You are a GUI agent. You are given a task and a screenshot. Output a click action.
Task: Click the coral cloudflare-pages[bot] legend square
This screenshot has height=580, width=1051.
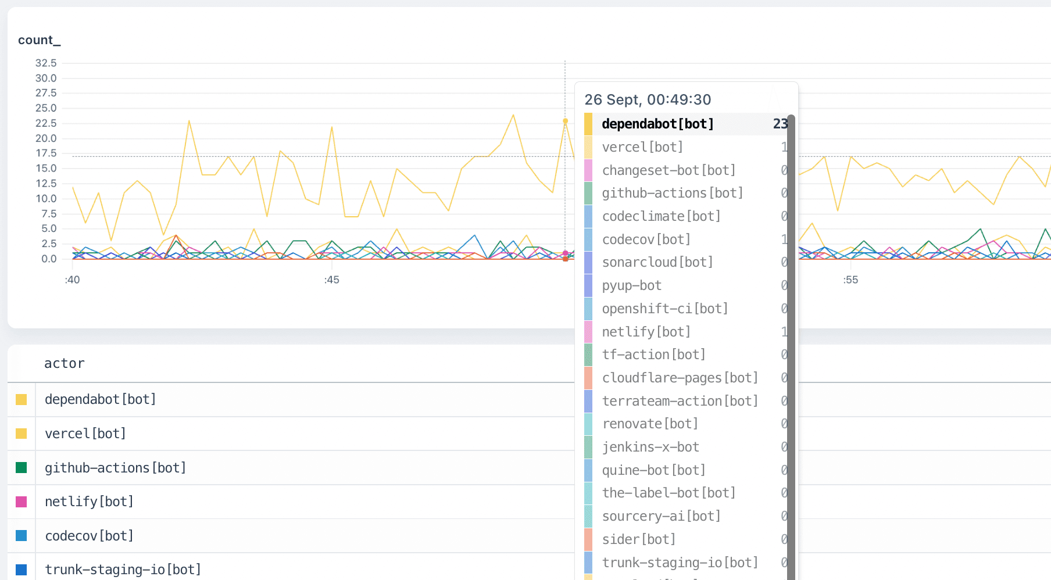pos(589,378)
